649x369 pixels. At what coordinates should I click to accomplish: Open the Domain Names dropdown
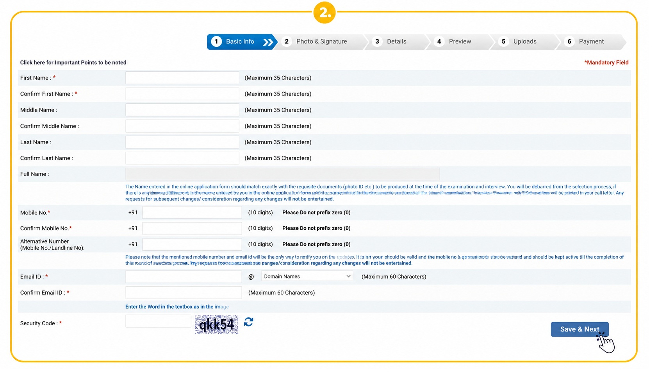coord(307,277)
